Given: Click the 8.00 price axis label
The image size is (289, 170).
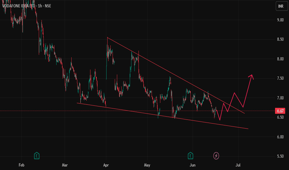Looking at the screenshot, I should (280, 59).
